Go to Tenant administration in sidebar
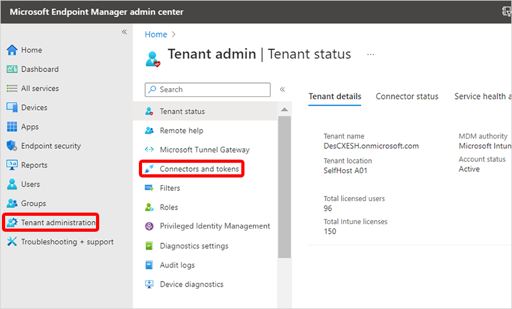Screen dimensions: 512x309 point(58,222)
